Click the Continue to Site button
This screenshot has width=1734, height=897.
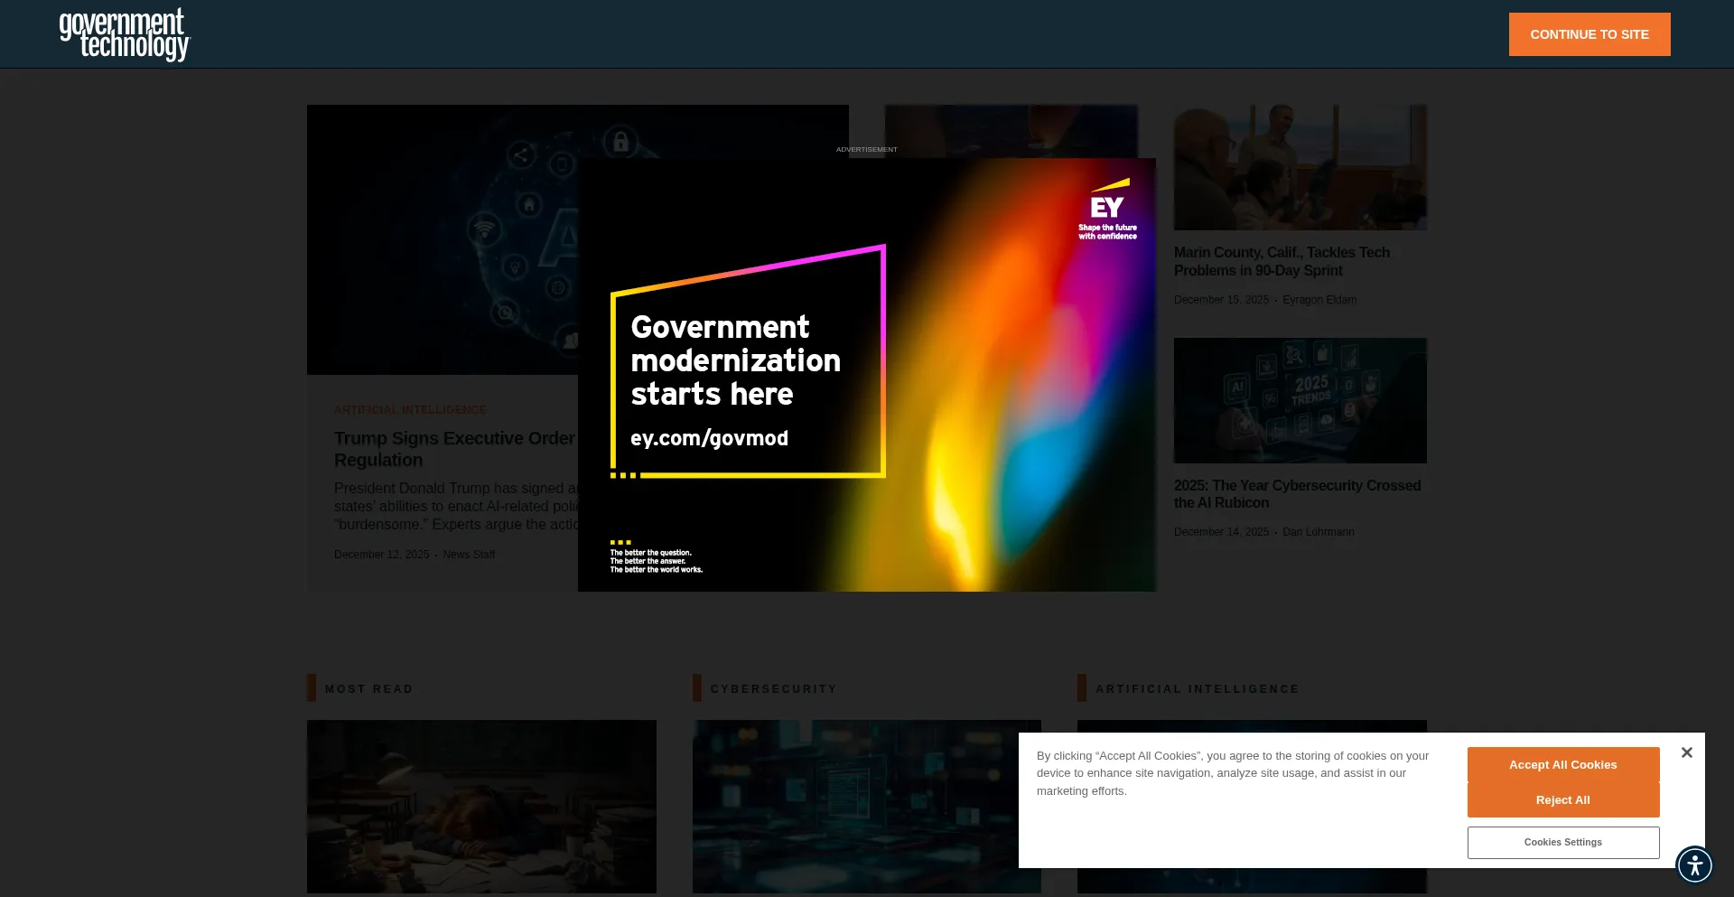pos(1589,33)
